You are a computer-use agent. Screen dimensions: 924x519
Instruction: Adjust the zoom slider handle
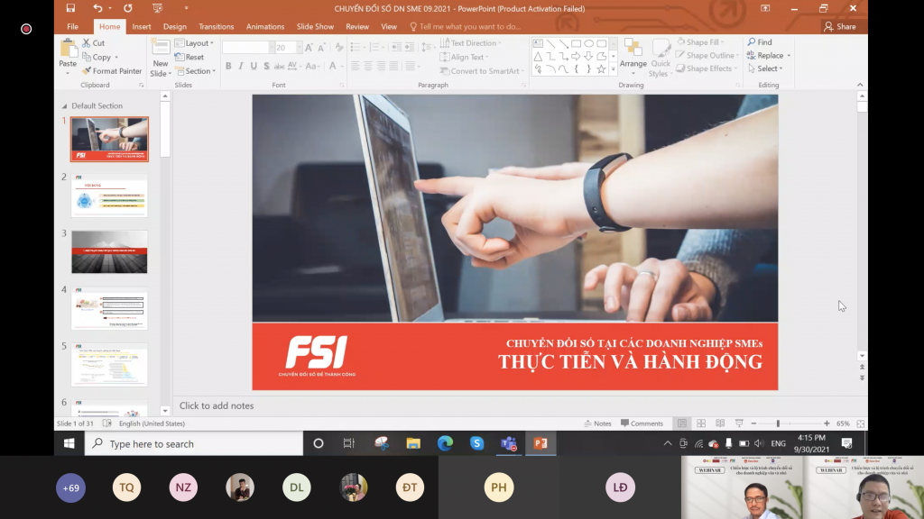pos(778,423)
